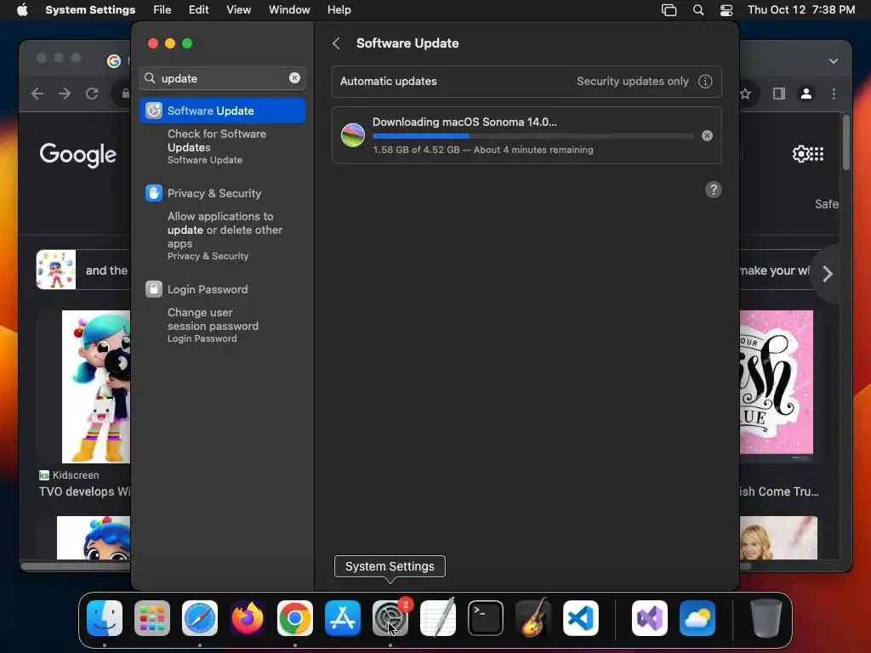Open the Apple menu
The width and height of the screenshot is (871, 653).
(22, 10)
